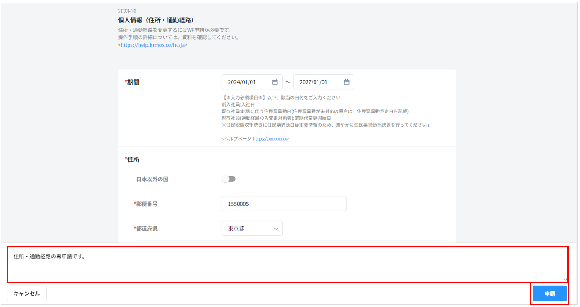Click the 期間 field label
The width and height of the screenshot is (580, 307).
coord(132,82)
